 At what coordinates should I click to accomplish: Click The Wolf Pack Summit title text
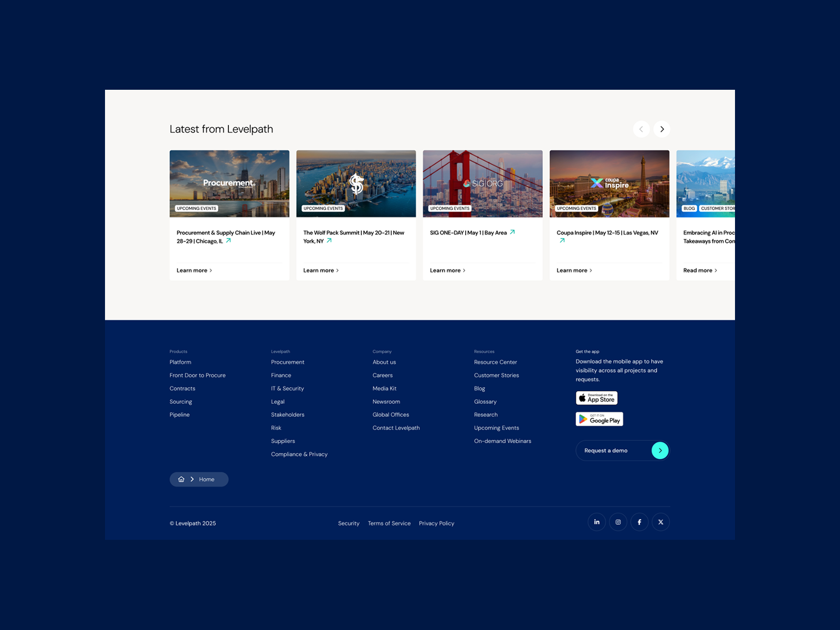pyautogui.click(x=354, y=237)
